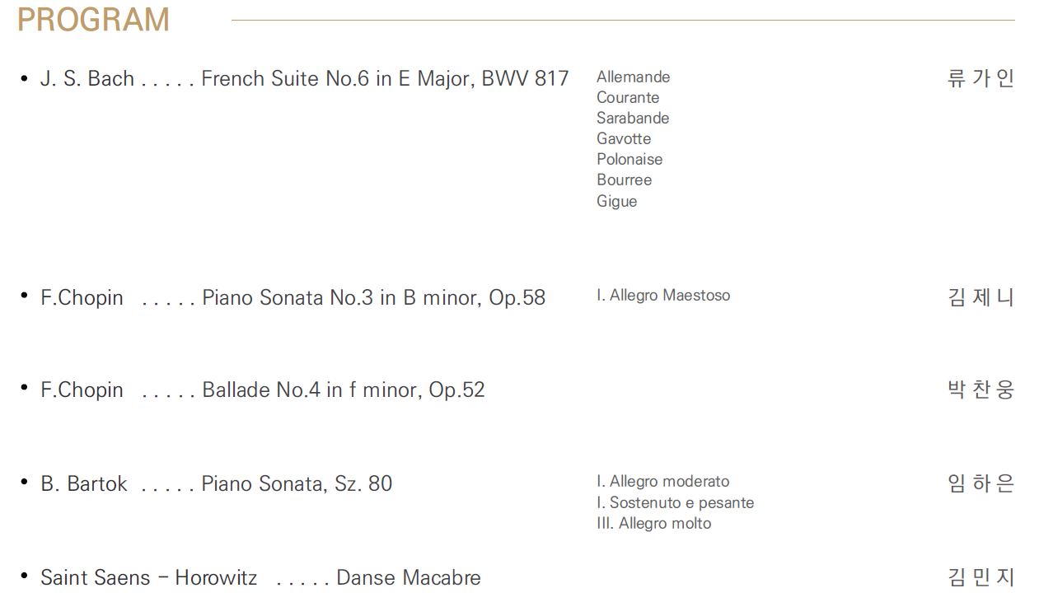This screenshot has height=602, width=1039.
Task: Select the Danse Macabre title
Action: tap(409, 577)
